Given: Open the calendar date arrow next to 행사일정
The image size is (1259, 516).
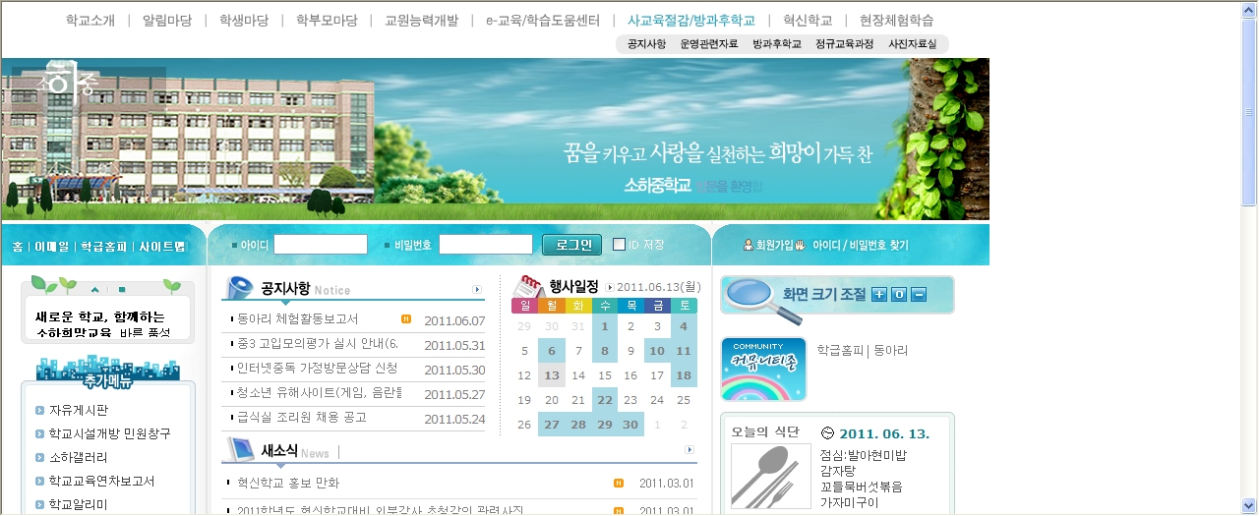Looking at the screenshot, I should [x=610, y=287].
